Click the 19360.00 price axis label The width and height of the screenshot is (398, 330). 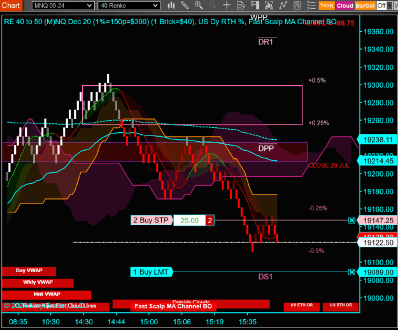pos(378,32)
